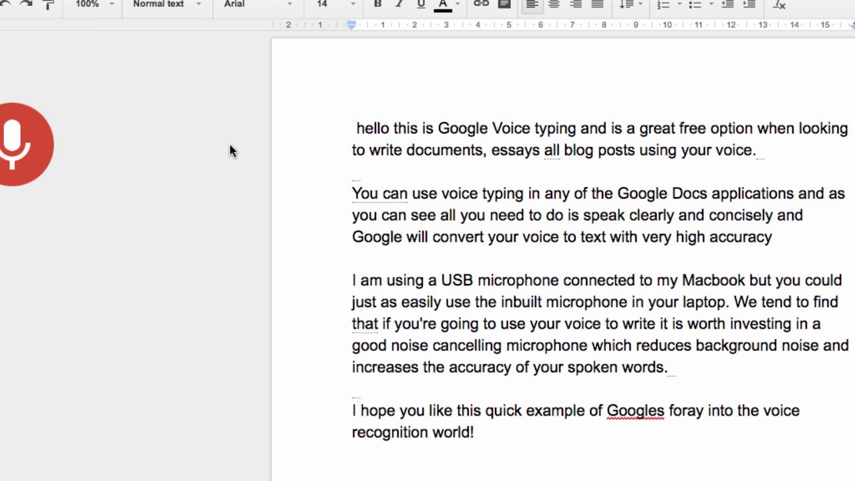The image size is (855, 481).
Task: Toggle underline formatting
Action: coord(421,4)
